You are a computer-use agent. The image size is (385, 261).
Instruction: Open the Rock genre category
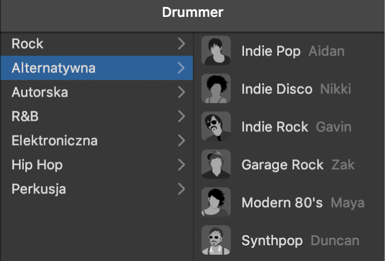tap(97, 44)
